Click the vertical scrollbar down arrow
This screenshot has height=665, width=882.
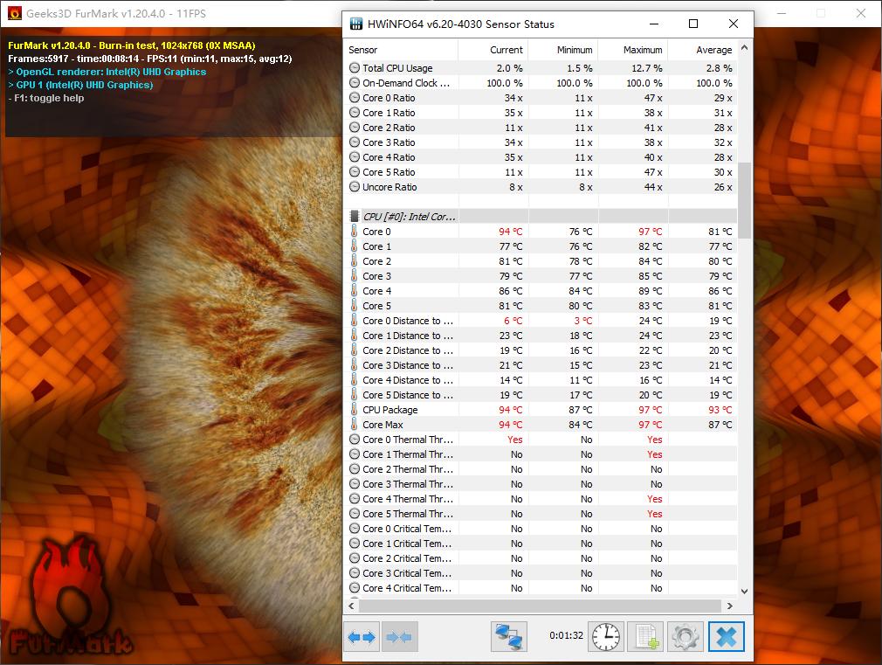(x=744, y=592)
